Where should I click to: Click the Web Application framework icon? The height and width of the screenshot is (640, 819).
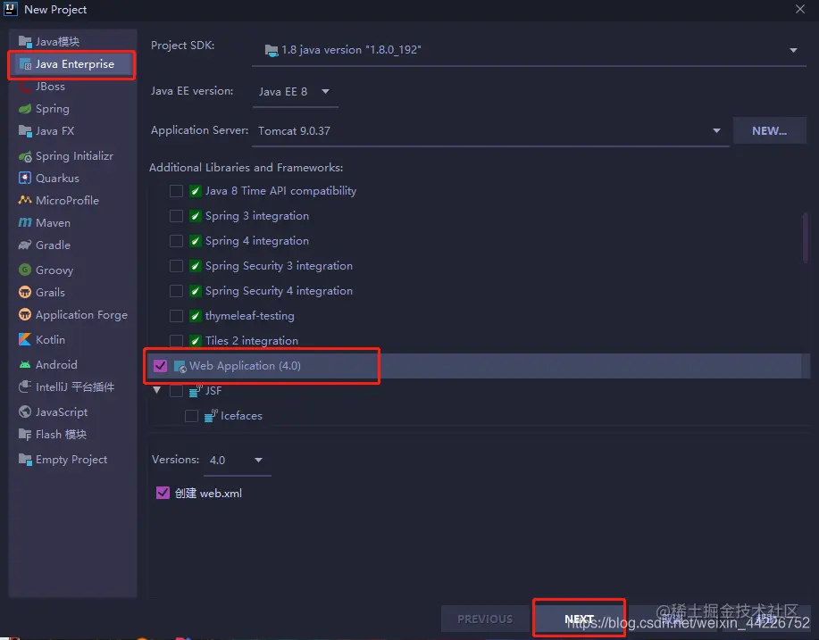[x=180, y=367]
